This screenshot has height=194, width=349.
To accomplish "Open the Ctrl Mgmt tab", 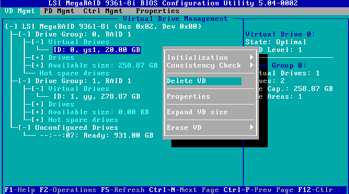I will click(103, 11).
